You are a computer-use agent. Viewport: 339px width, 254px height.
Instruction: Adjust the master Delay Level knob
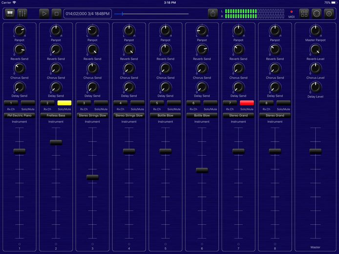[x=316, y=87]
